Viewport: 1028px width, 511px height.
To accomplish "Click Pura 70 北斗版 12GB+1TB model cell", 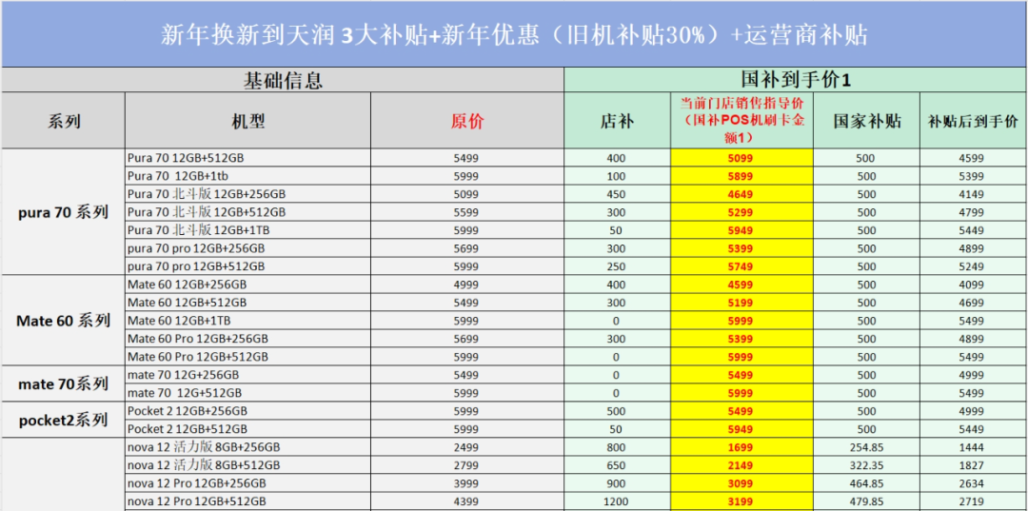I will coord(247,230).
